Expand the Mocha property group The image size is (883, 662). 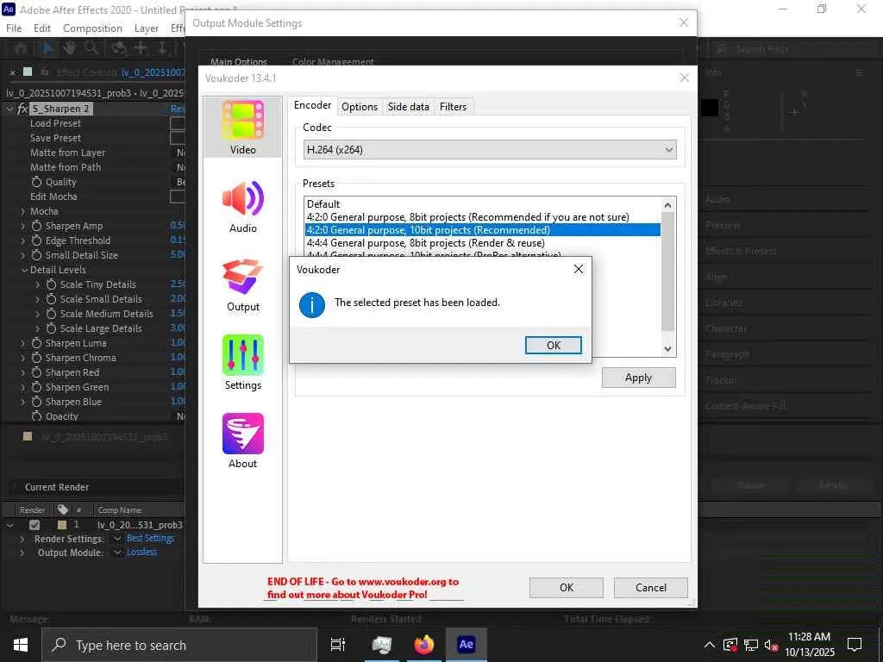22,211
